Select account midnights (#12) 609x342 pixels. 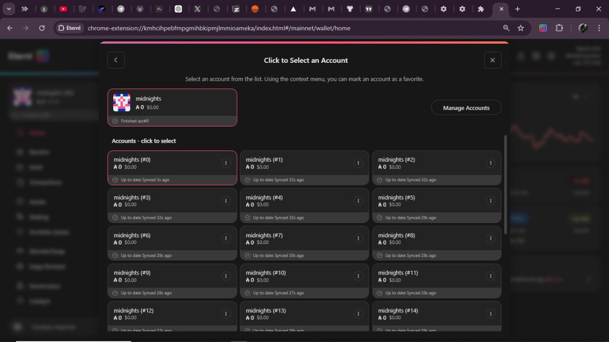pyautogui.click(x=173, y=317)
